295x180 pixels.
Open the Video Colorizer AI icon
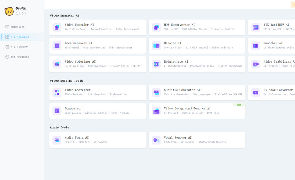point(57,64)
